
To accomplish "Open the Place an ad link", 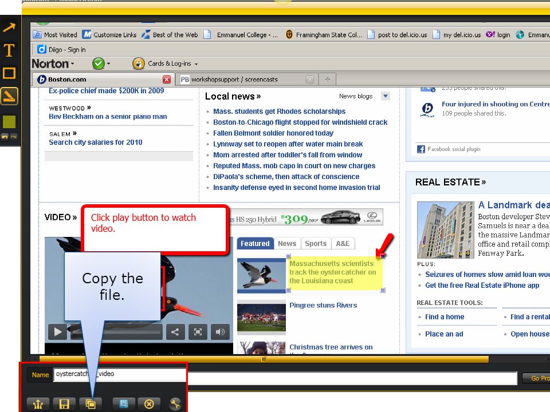I will (444, 334).
